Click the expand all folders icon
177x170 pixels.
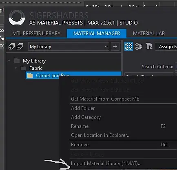click(x=11, y=47)
